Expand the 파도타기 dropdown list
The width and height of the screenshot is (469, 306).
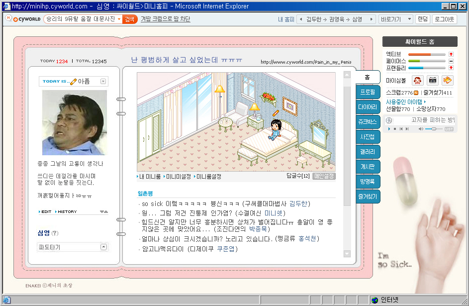[x=103, y=247]
